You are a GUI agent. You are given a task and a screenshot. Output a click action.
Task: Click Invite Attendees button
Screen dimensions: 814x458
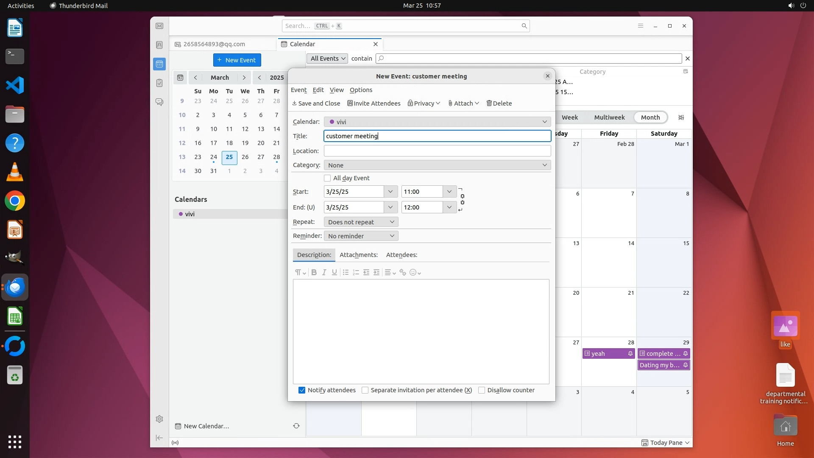374,103
